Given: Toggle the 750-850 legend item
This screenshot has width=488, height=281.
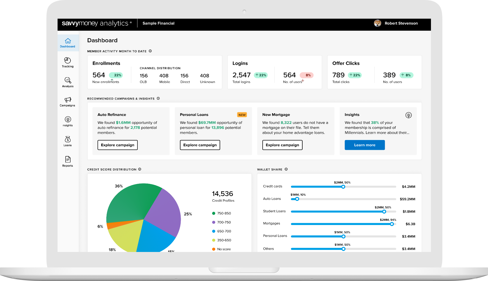Looking at the screenshot, I should (221, 213).
